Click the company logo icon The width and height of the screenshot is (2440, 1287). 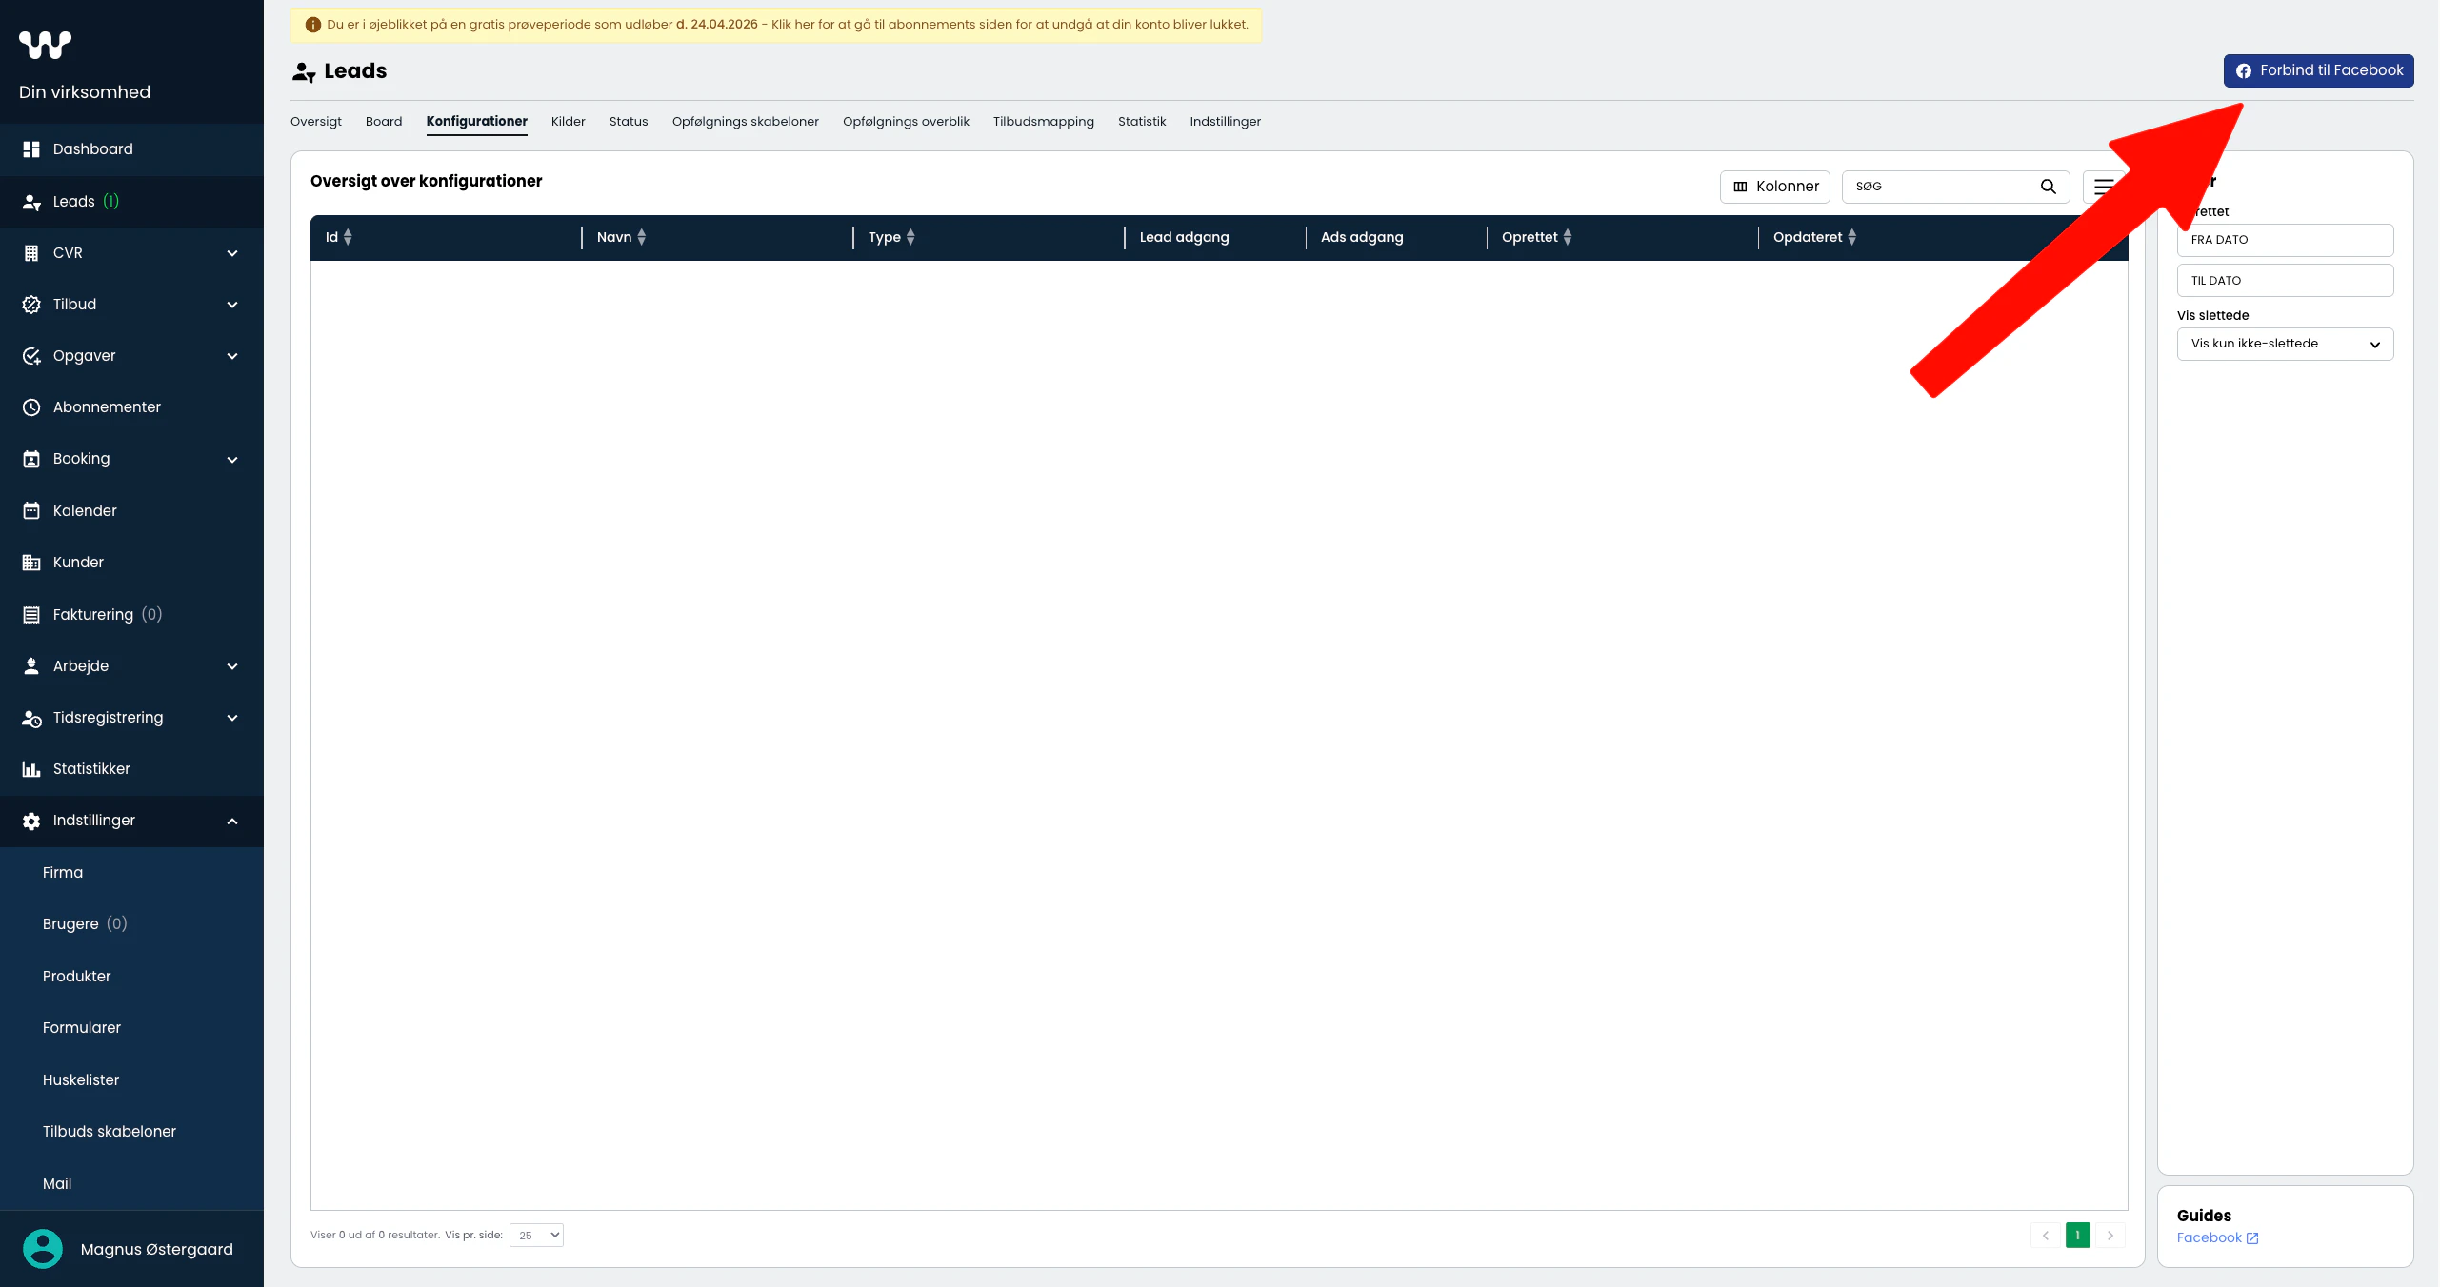point(45,45)
